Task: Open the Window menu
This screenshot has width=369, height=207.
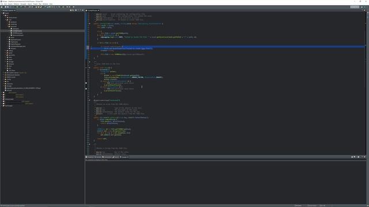Action: click(x=45, y=4)
